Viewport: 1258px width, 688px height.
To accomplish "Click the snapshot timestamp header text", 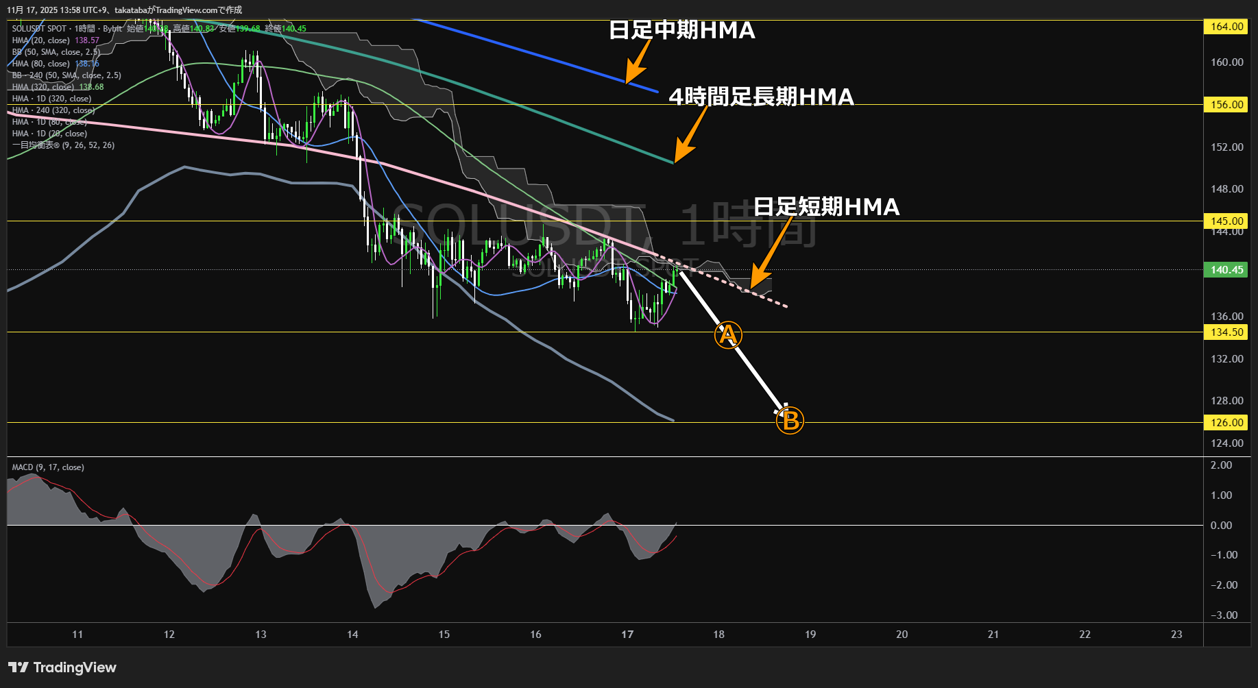I will pyautogui.click(x=125, y=10).
